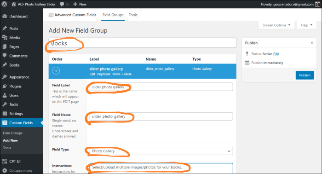
Task: Open Appearance brush icon in sidebar
Action: click(5, 77)
